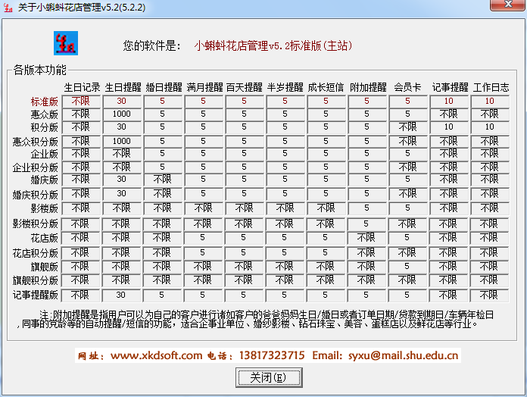
Task: Click the 30 cell in the 婚庆版 row
Action: click(122, 180)
